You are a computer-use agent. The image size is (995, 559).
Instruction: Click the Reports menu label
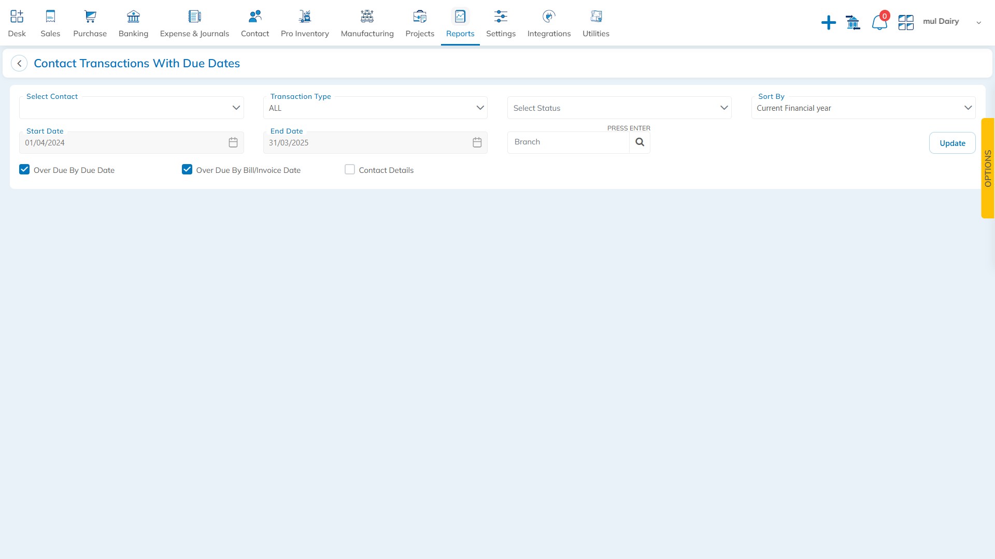(x=460, y=34)
